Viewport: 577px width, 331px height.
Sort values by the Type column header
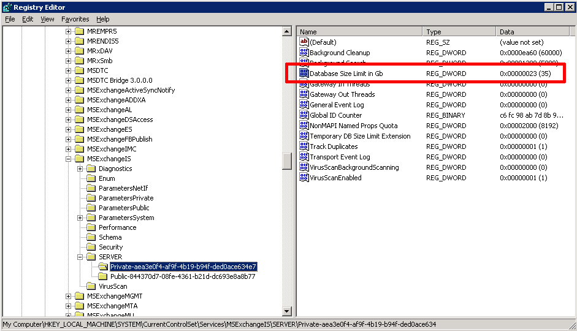pyautogui.click(x=459, y=32)
